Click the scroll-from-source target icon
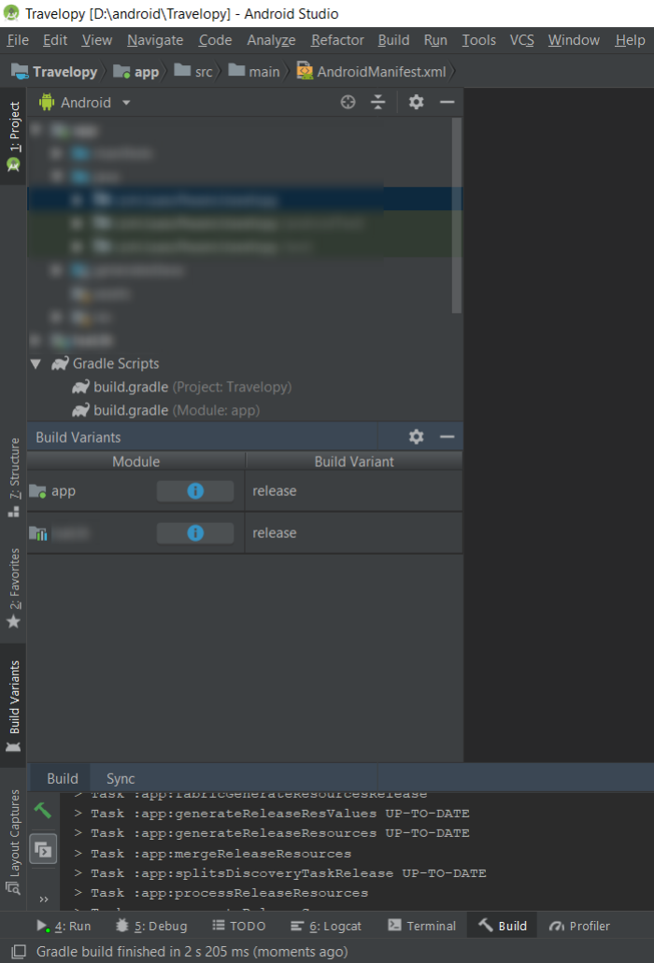This screenshot has width=654, height=963. click(x=348, y=102)
